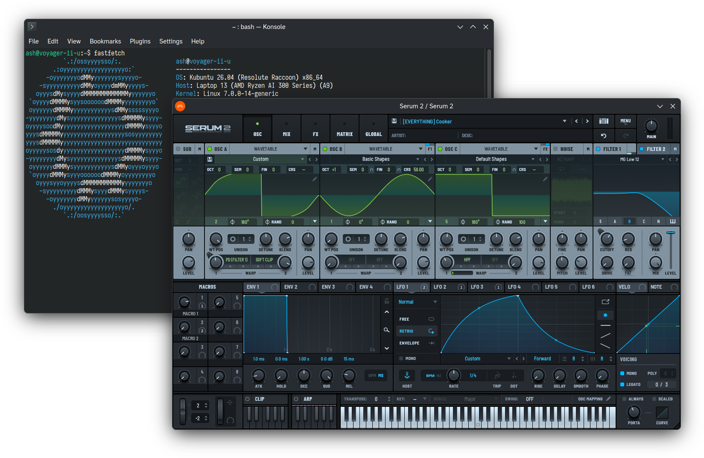Click the envelope lock icon
The width and height of the screenshot is (704, 458).
coord(386,301)
